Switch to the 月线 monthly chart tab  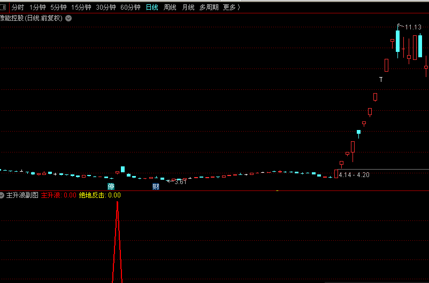point(188,7)
